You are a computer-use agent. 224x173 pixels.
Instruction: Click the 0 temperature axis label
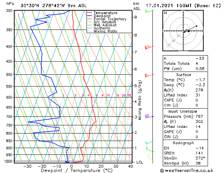coord(72,166)
